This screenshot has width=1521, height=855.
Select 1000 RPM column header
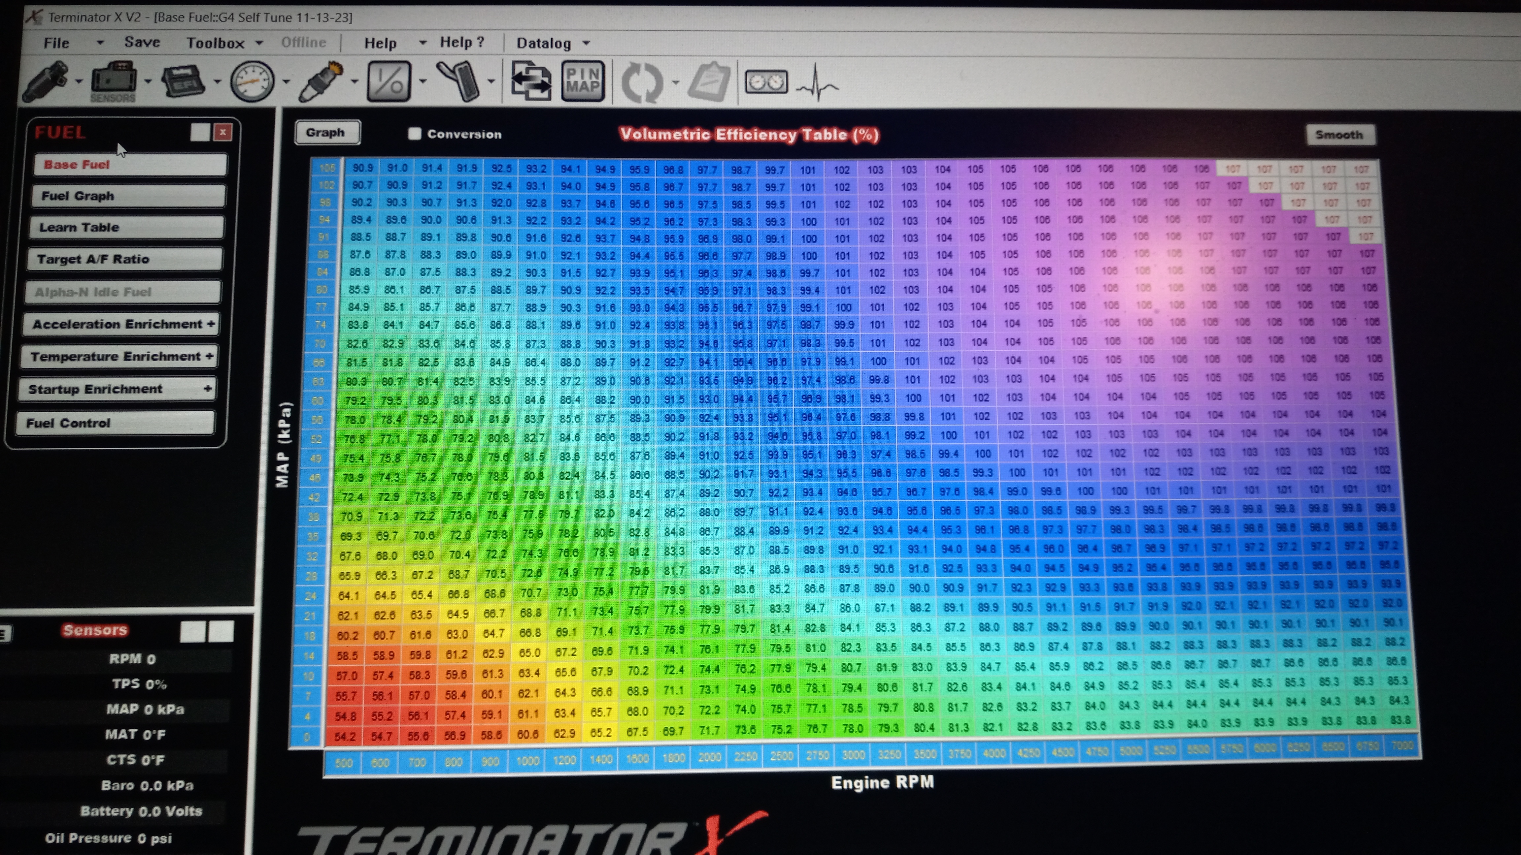[x=527, y=761]
